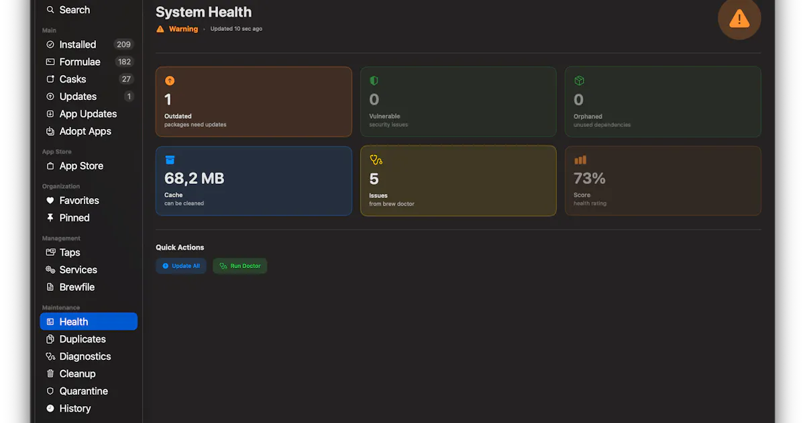Go to Casks in the sidebar
Viewport: 805px width, 423px height.
click(x=89, y=79)
